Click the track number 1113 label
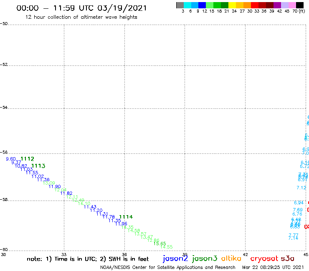 38,166
